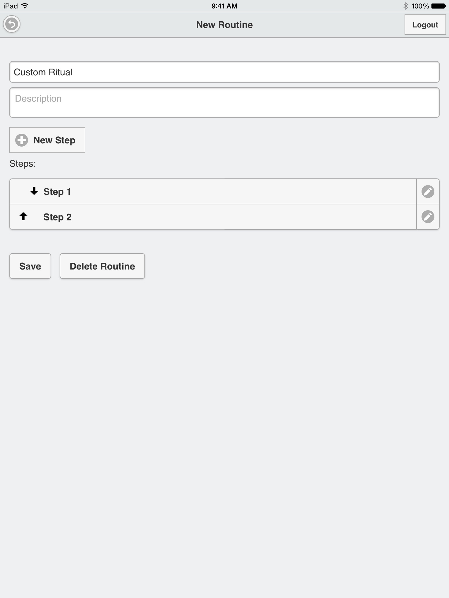449x598 pixels.
Task: Tap the back arrow icon
Action: point(12,24)
